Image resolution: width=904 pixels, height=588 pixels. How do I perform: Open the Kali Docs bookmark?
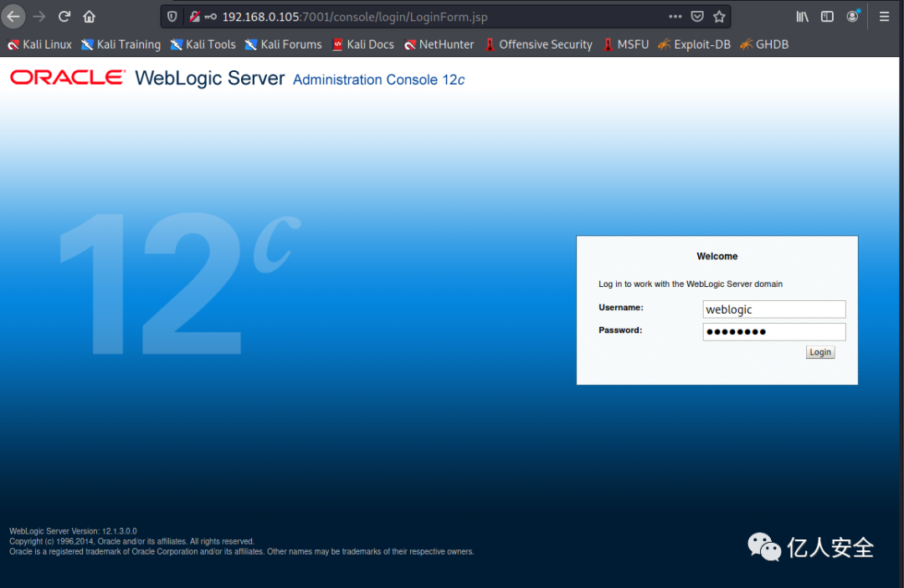click(363, 44)
